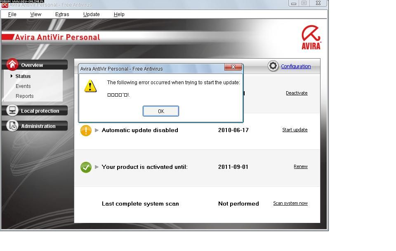Screen dimensions: 396x251
Task: Minimize the Avira main window
Action: pos(293,3)
